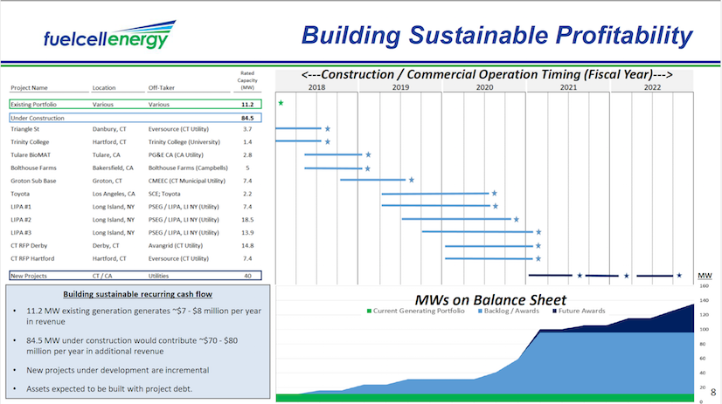Click the Location column header
This screenshot has height=404, width=722.
click(104, 88)
